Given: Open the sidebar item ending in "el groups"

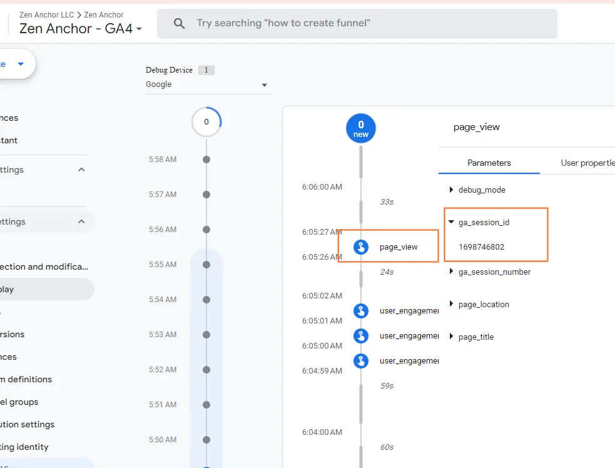Looking at the screenshot, I should pos(19,402).
